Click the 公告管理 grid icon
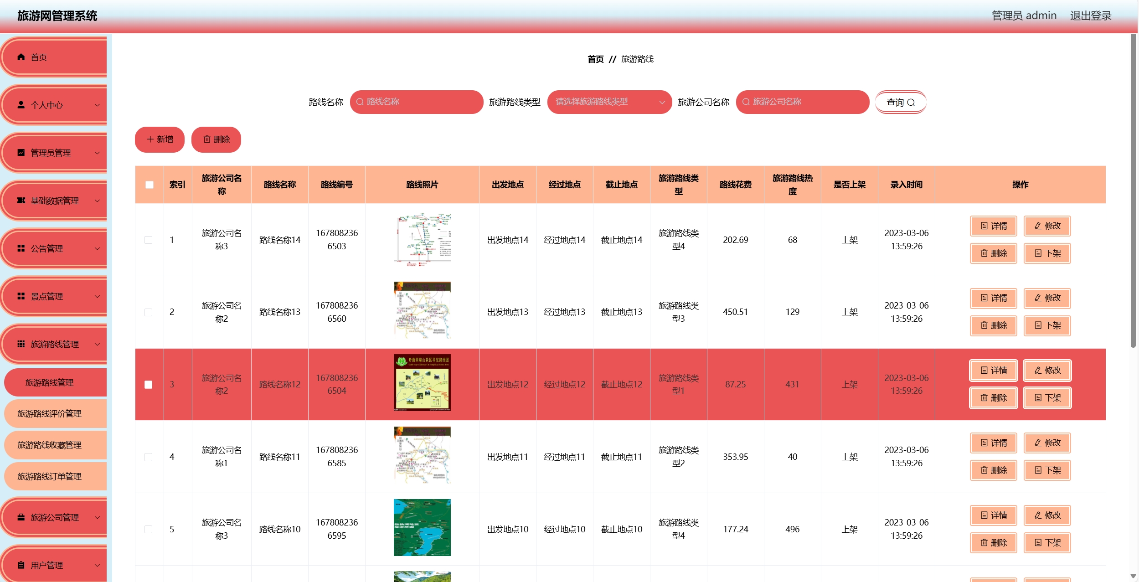This screenshot has height=582, width=1139. (x=21, y=248)
